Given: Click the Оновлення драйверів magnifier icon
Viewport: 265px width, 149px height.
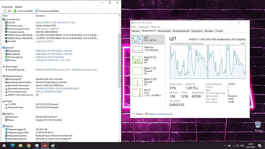Looking at the screenshot, I should point(36,11).
